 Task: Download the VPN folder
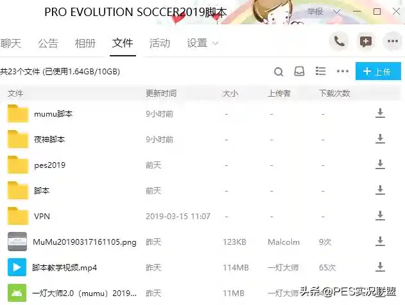click(x=380, y=215)
